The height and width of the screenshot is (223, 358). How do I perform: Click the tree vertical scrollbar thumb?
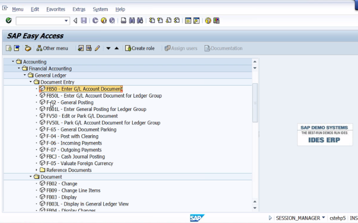pos(255,103)
